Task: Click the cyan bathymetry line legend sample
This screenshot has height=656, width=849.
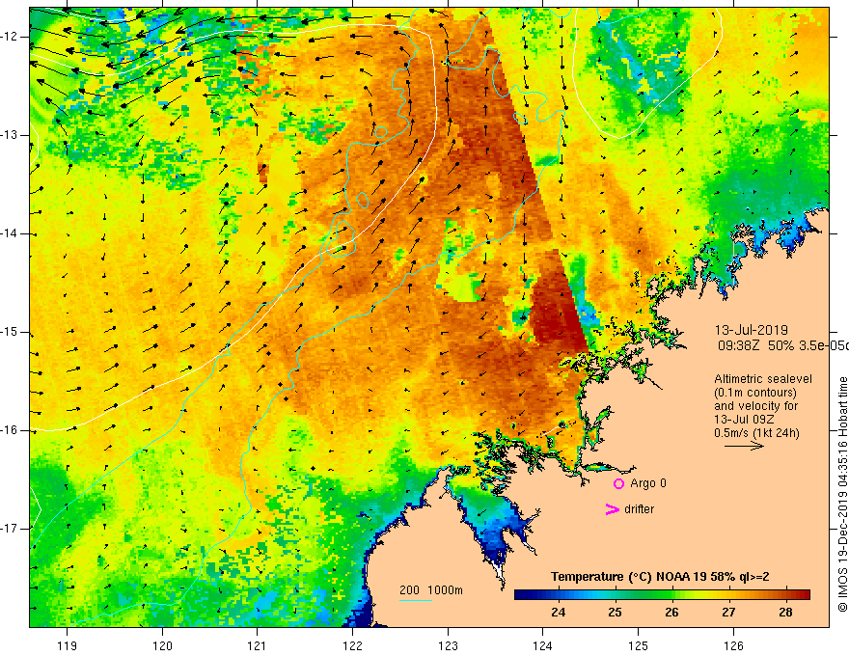Action: (415, 600)
